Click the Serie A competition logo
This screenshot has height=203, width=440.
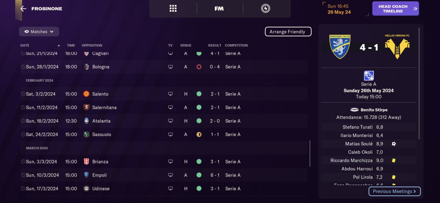tap(369, 76)
